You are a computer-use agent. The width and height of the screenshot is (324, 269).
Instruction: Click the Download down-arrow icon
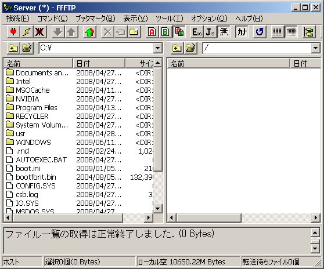tap(58, 32)
